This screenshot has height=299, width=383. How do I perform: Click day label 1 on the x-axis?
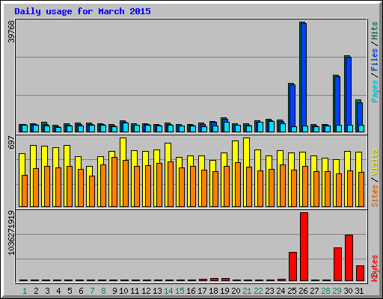tap(25, 291)
